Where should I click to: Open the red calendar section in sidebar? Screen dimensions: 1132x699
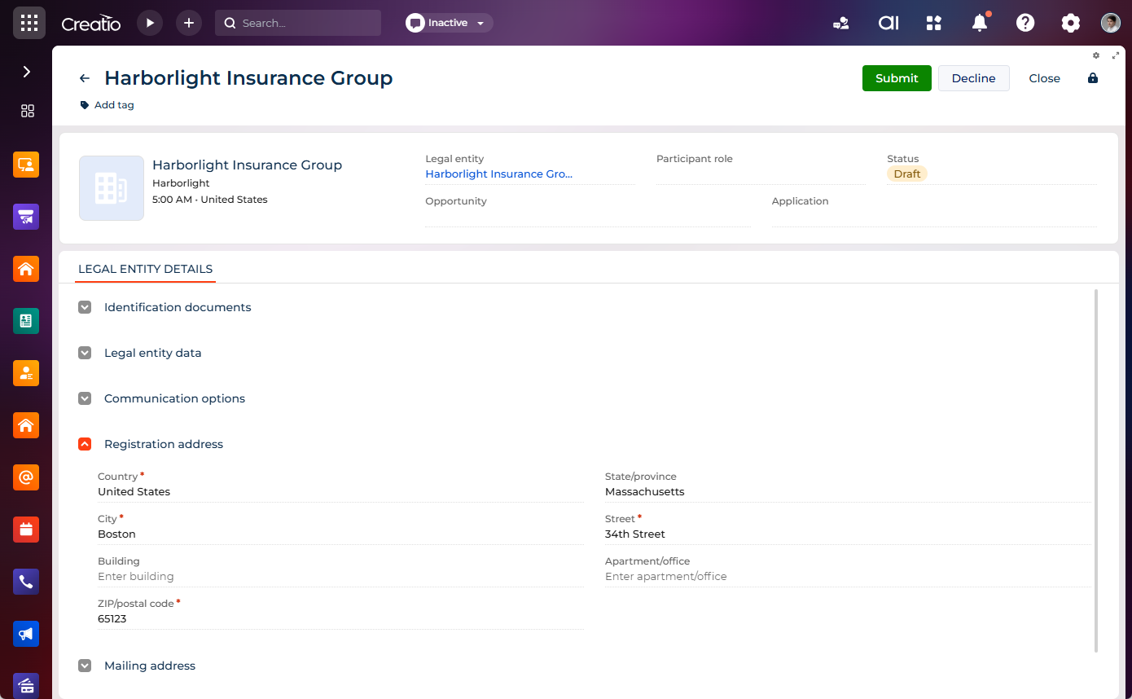click(x=26, y=530)
